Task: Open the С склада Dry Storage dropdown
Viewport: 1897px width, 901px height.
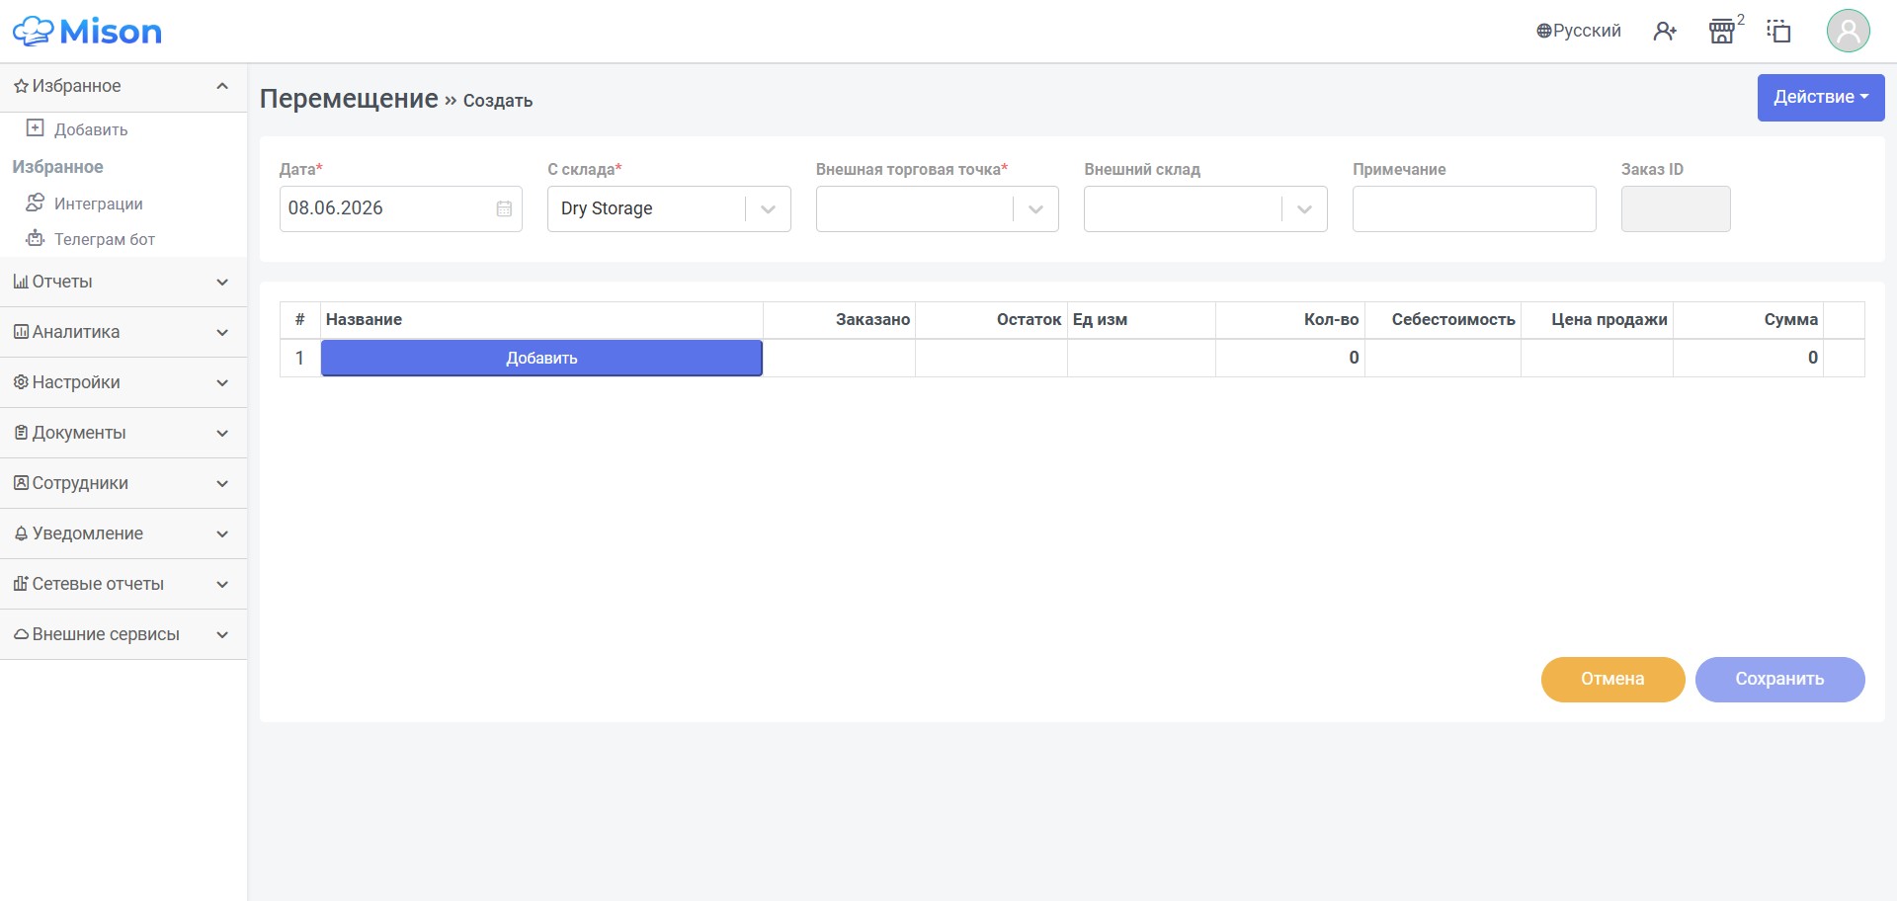Action: pyautogui.click(x=669, y=209)
